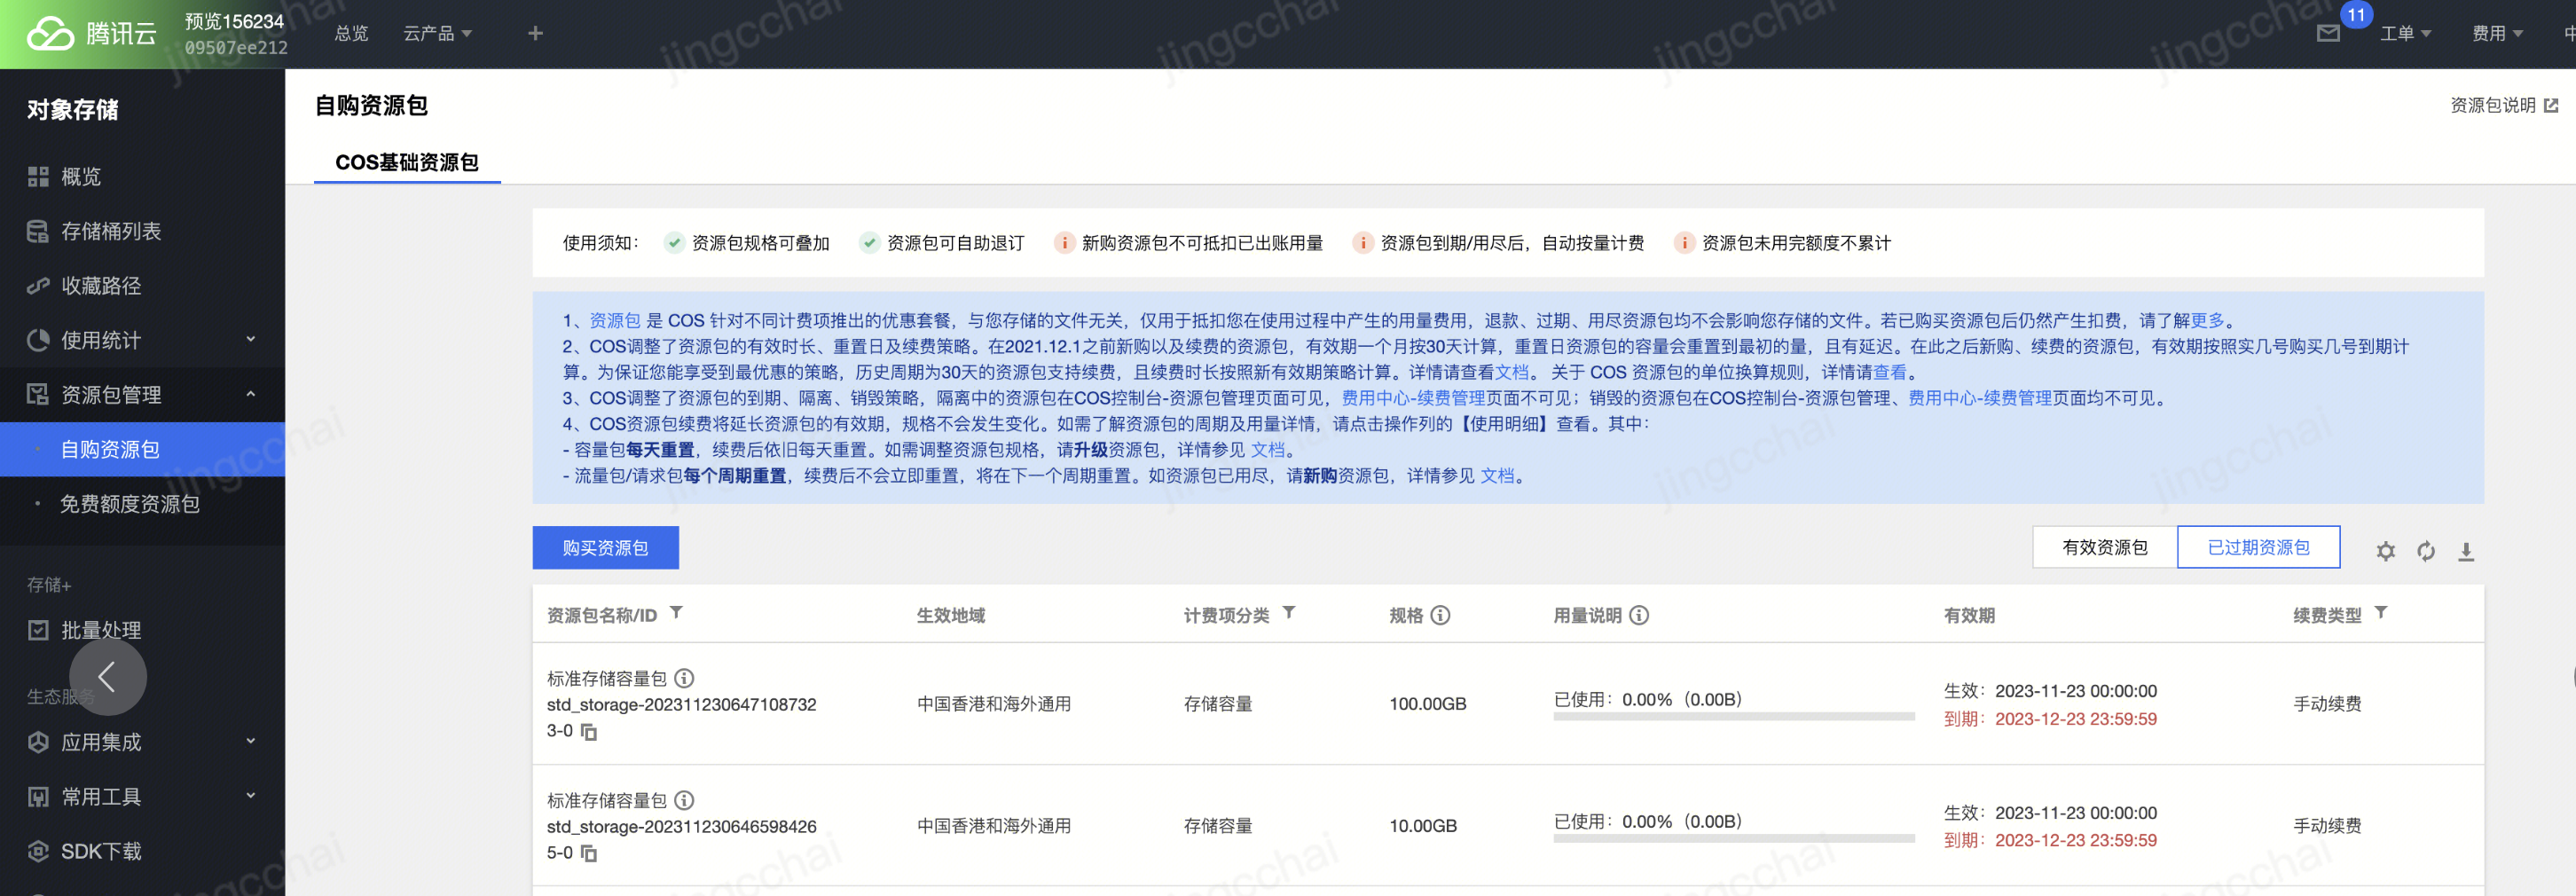Copy ID of the 100.00GB storage package
Viewport: 2576px width, 896px height.
pyautogui.click(x=589, y=733)
